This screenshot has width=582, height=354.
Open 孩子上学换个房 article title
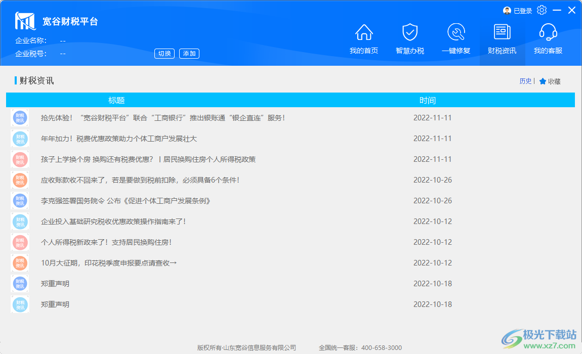pos(148,159)
